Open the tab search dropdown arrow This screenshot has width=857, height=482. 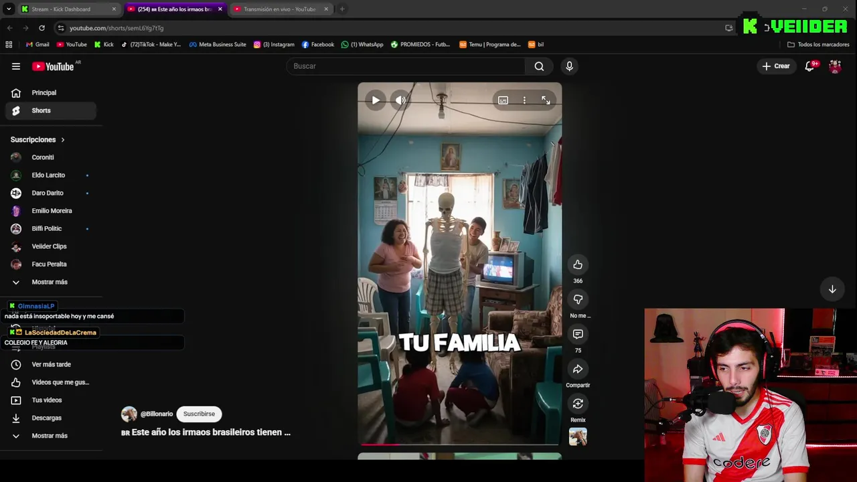9,9
